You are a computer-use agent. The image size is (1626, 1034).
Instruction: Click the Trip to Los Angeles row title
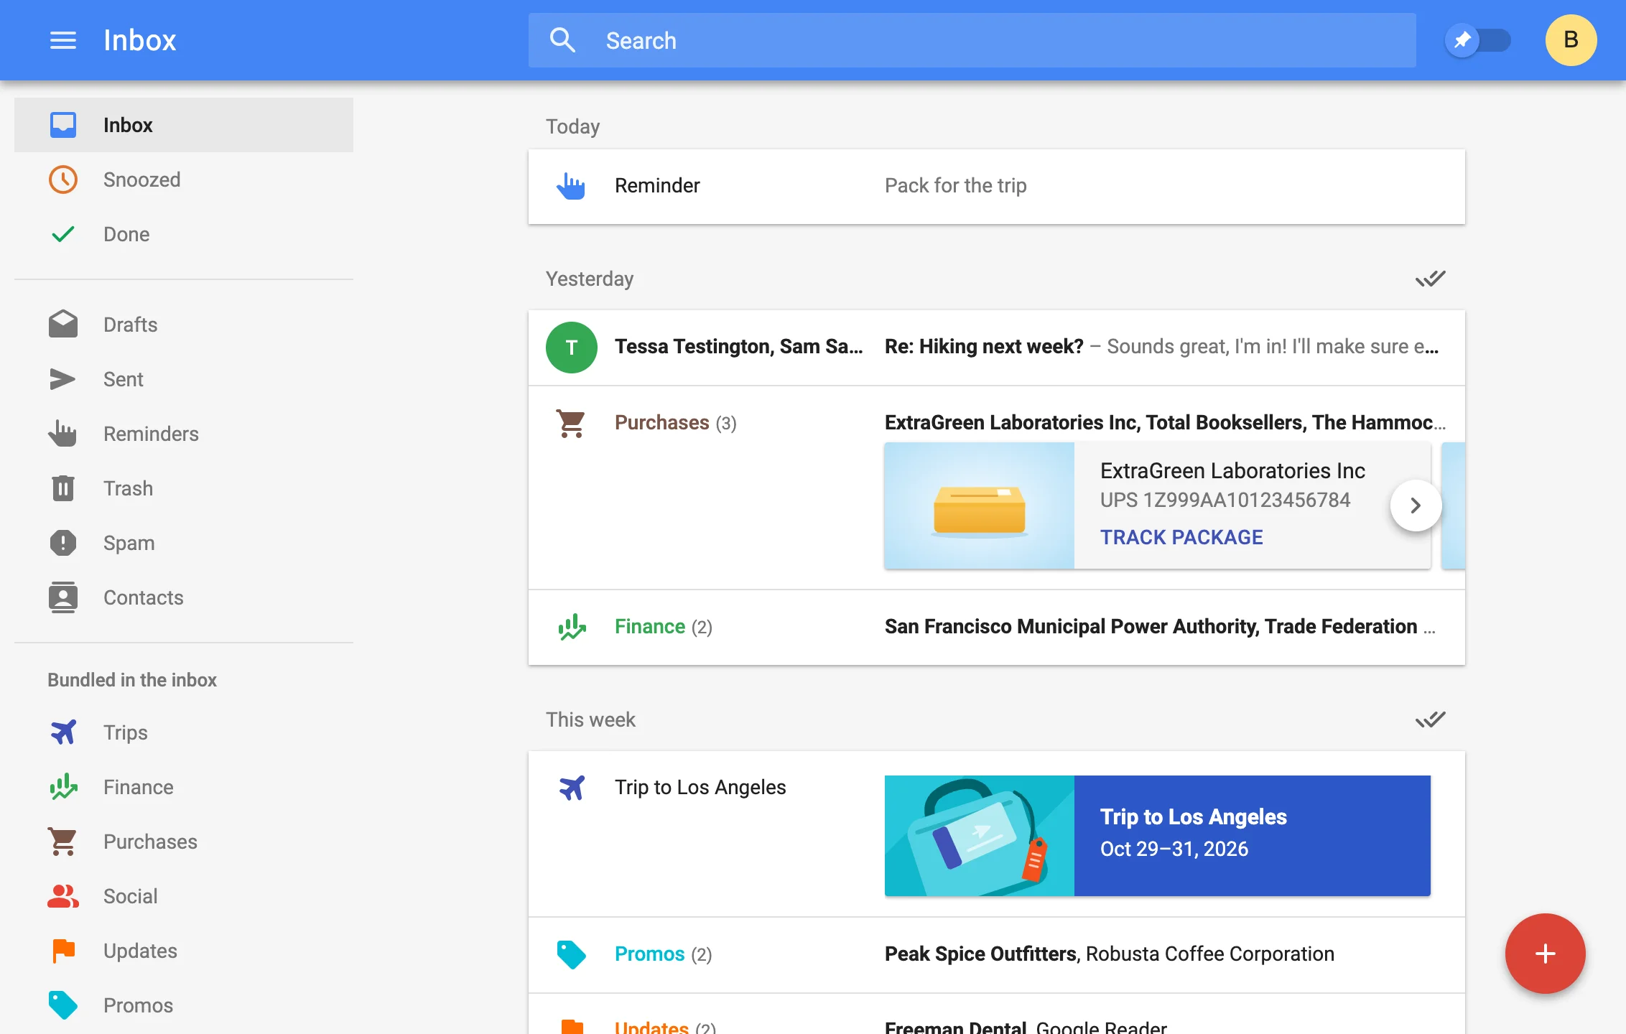coord(700,787)
